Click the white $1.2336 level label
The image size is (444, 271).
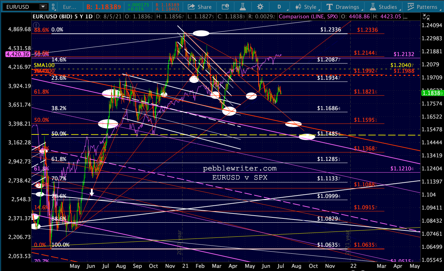[331, 30]
